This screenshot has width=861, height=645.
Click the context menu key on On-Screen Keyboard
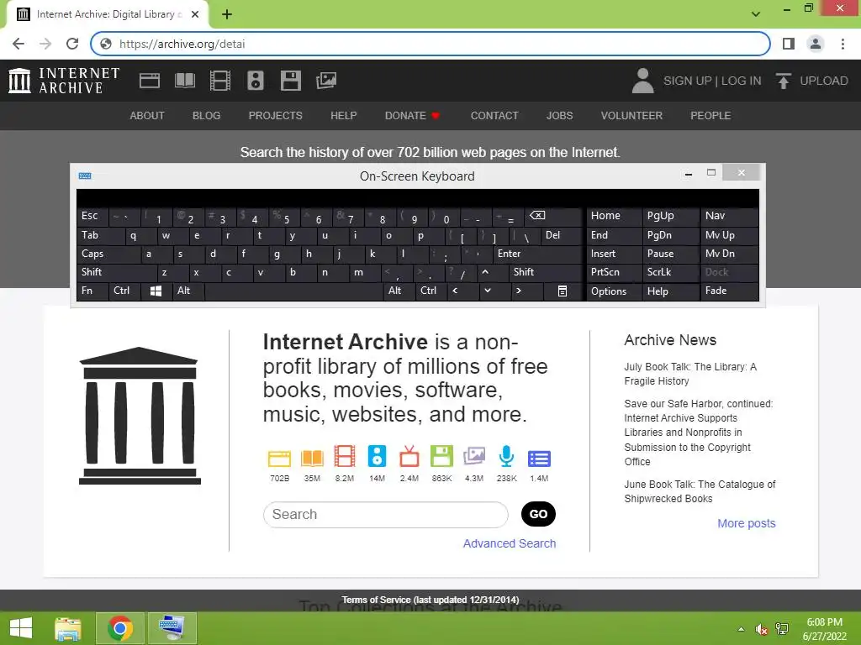pos(563,291)
